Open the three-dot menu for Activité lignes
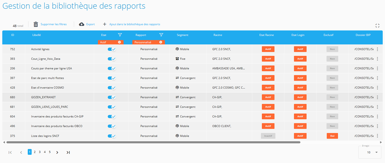This screenshot has height=163, width=385. pyautogui.click(x=377, y=49)
